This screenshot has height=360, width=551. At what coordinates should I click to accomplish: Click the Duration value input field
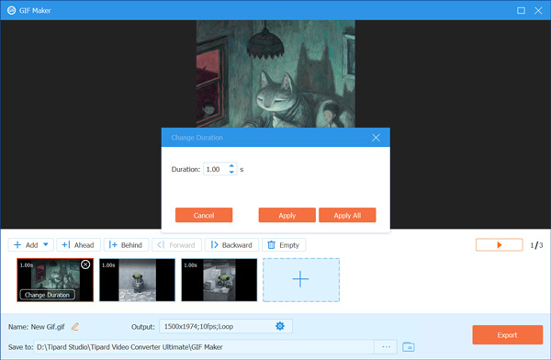[x=220, y=169]
